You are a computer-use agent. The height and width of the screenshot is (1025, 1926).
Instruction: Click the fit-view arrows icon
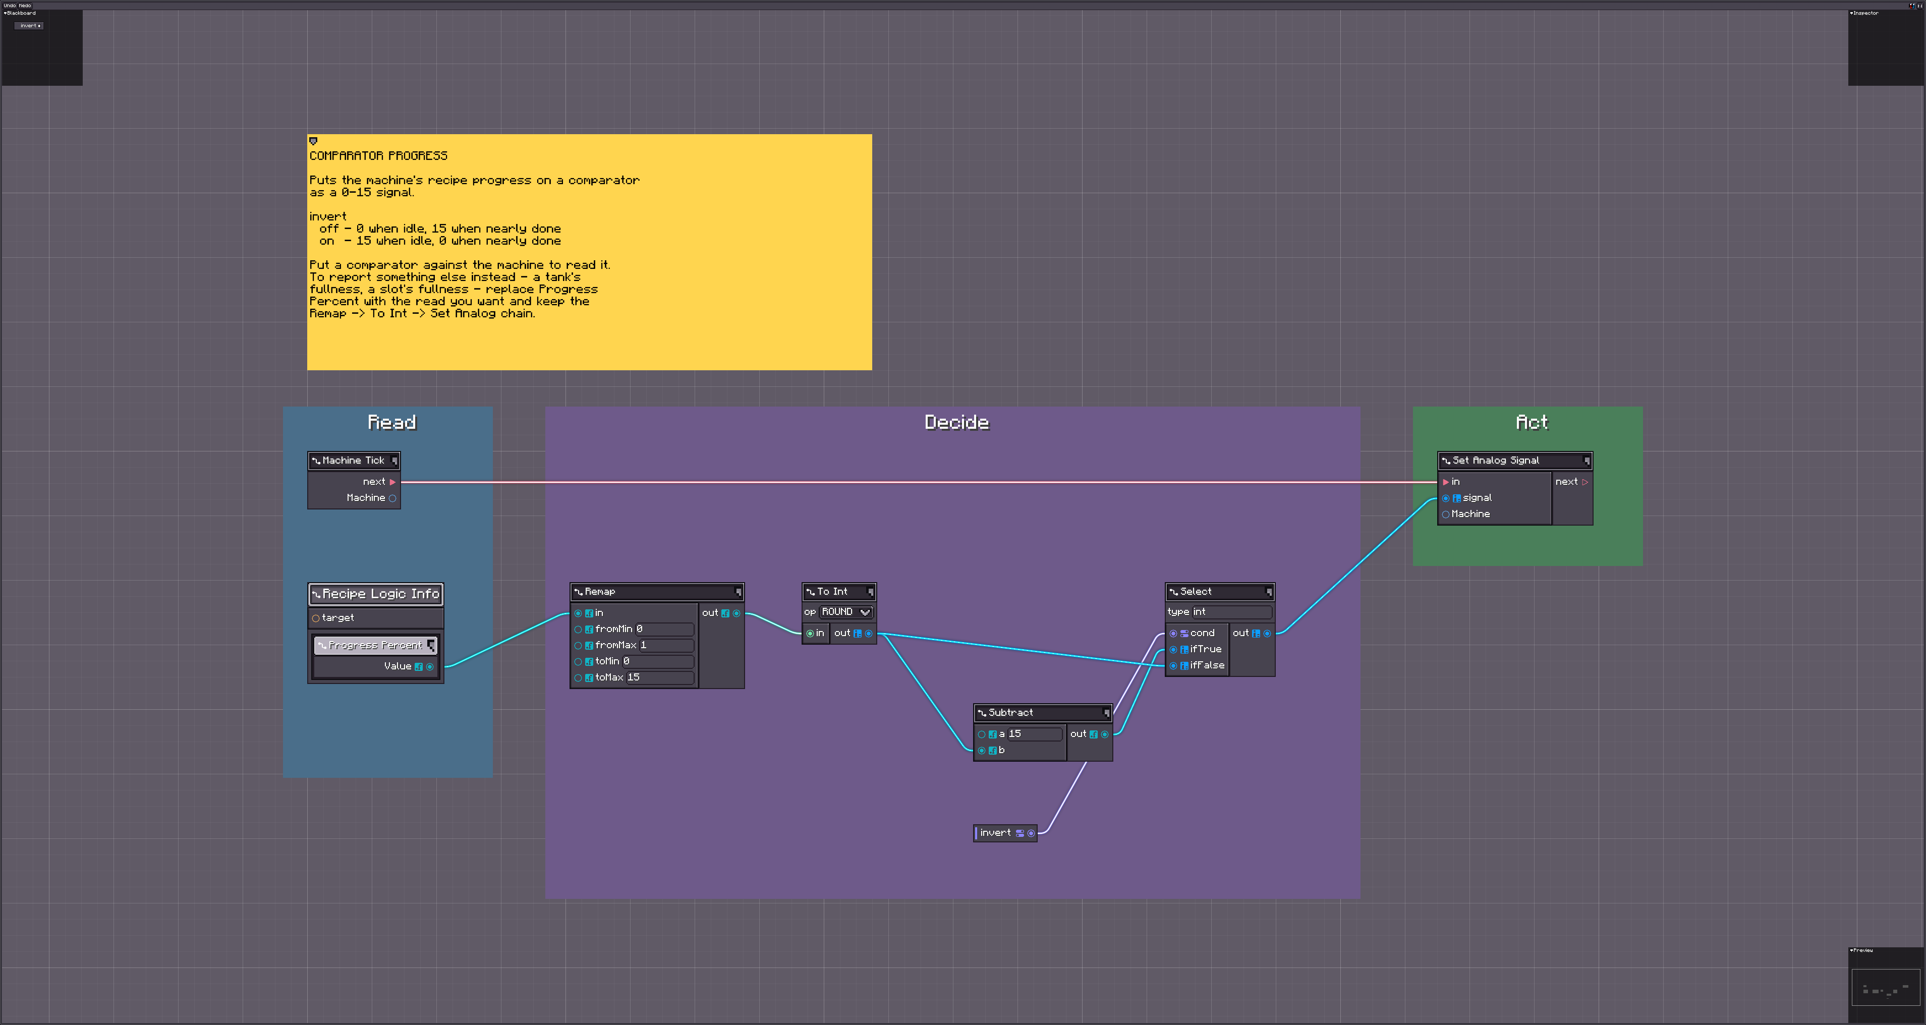pos(1919,5)
